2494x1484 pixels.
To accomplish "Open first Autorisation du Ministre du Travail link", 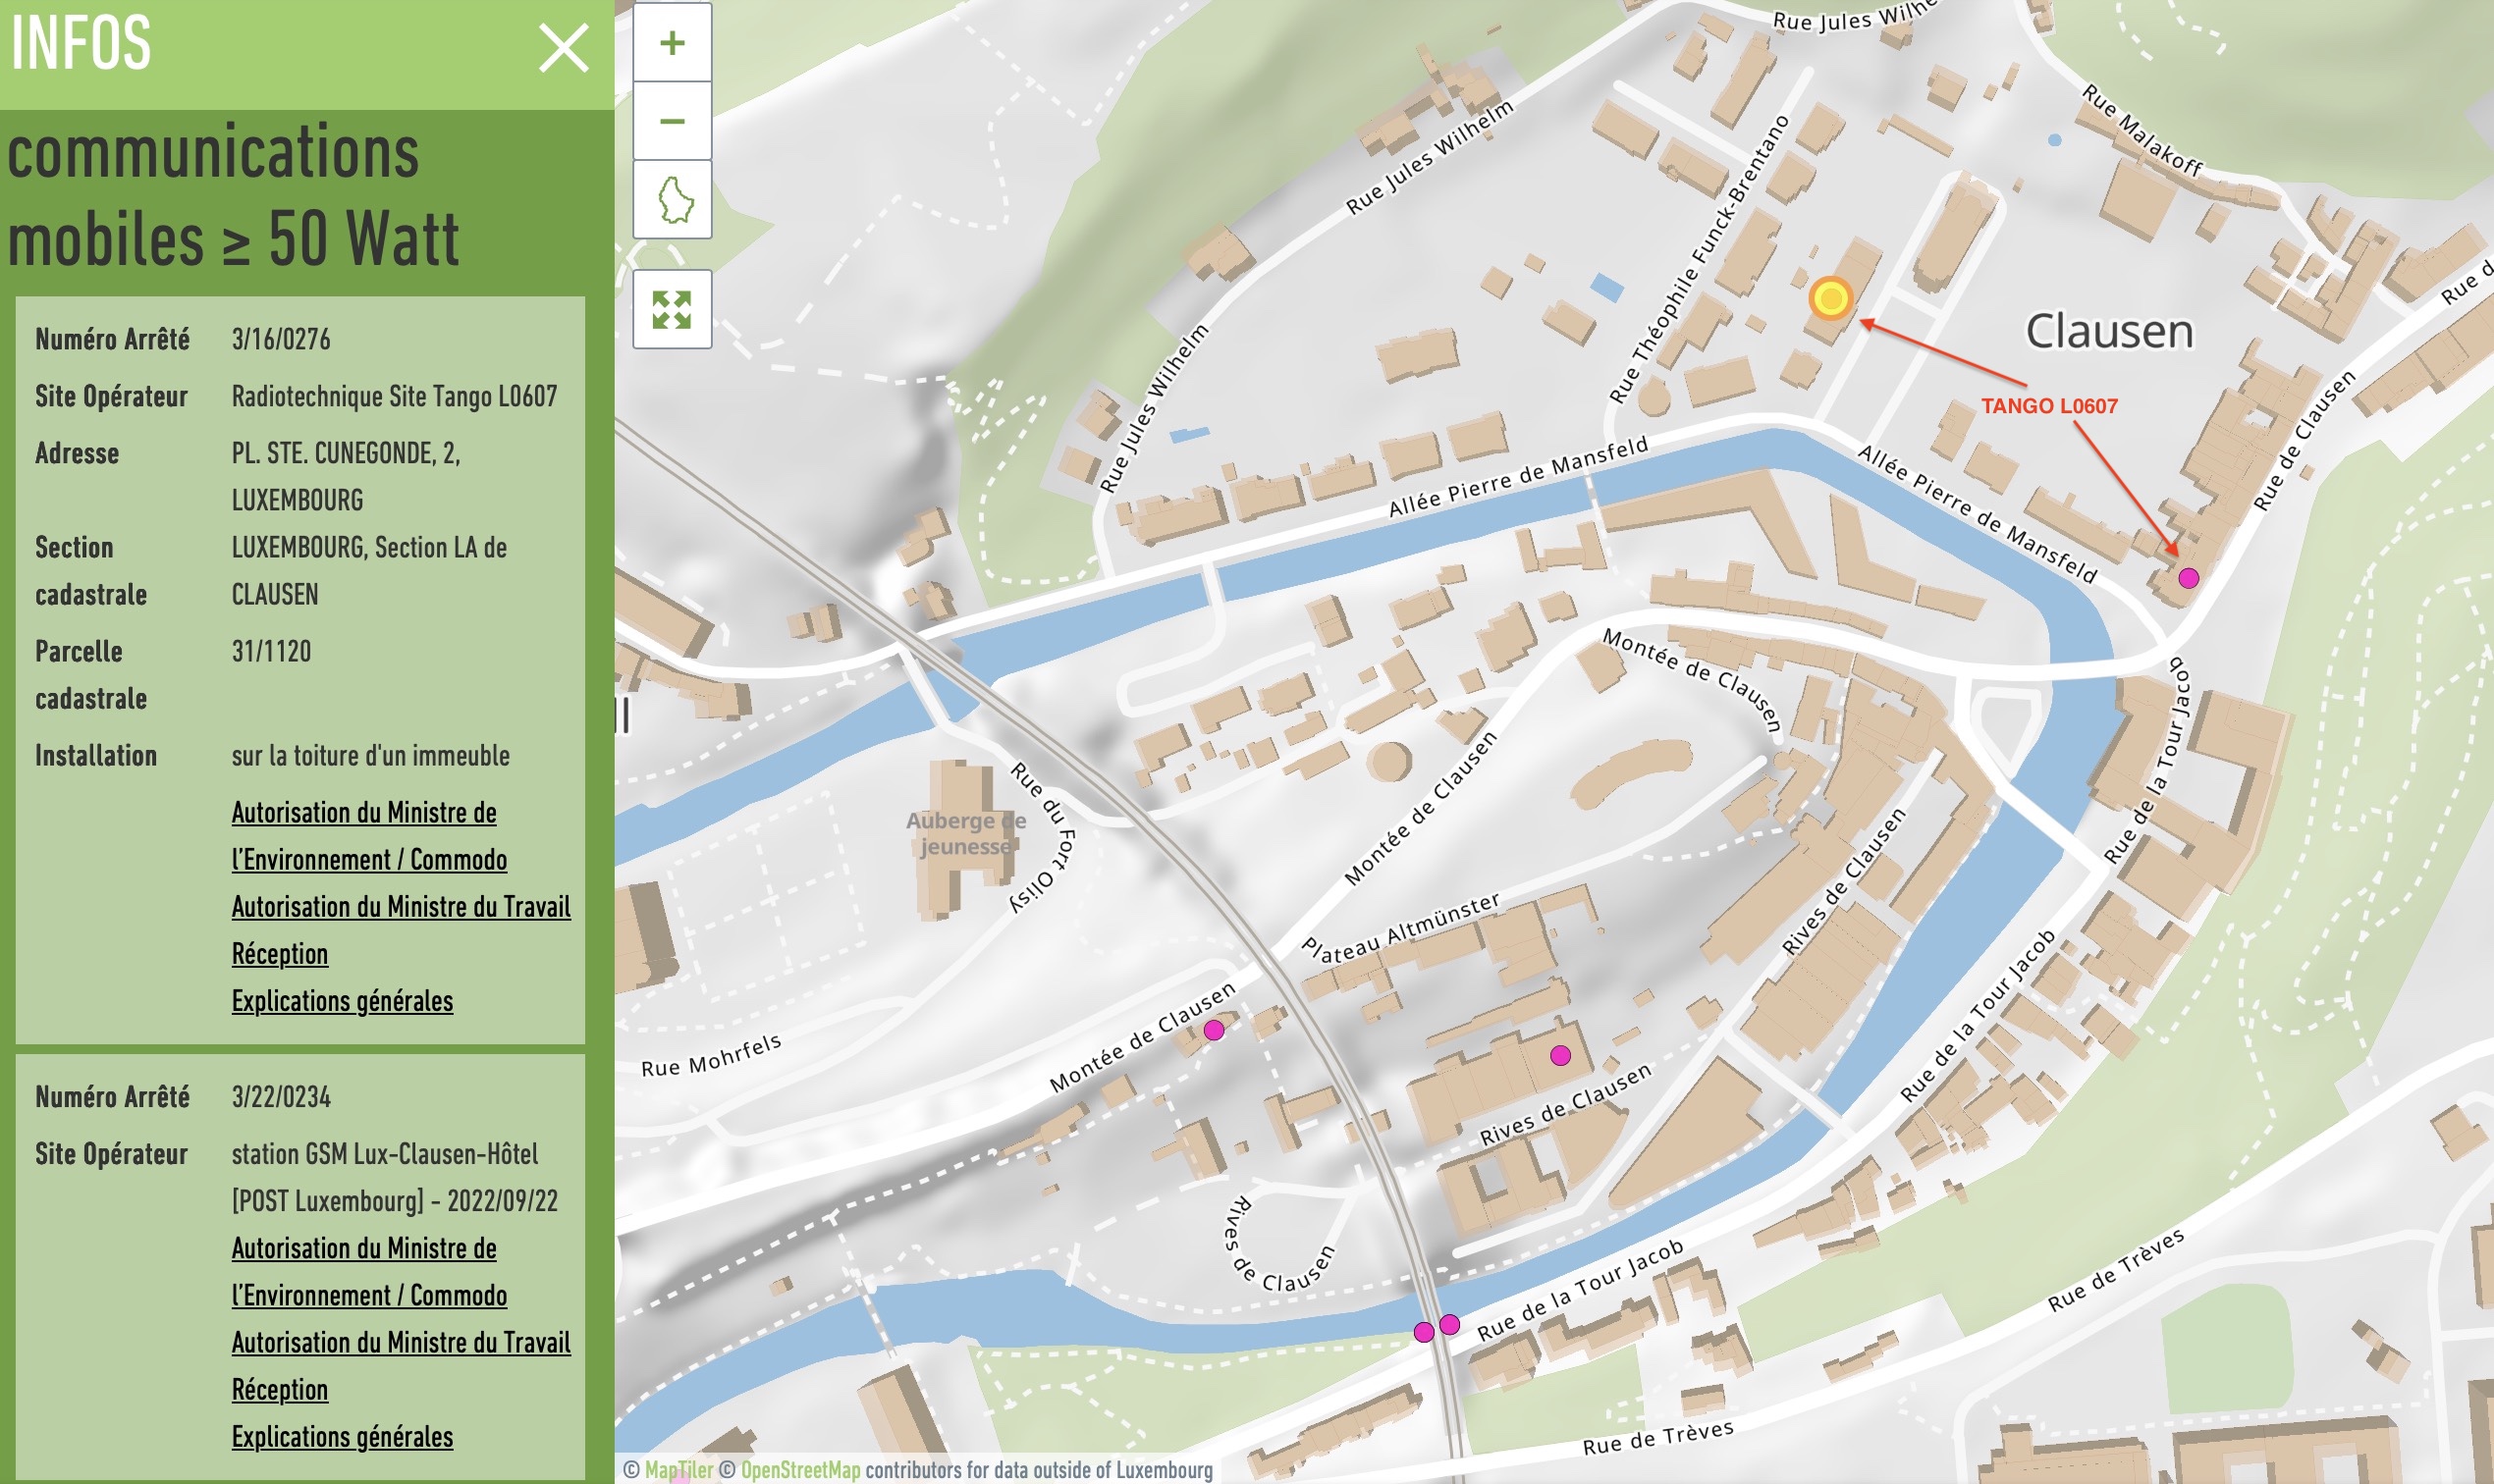I will tap(401, 907).
